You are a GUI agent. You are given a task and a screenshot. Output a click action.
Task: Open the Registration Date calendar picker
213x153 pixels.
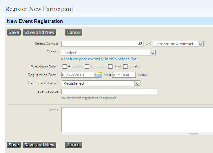98,75
